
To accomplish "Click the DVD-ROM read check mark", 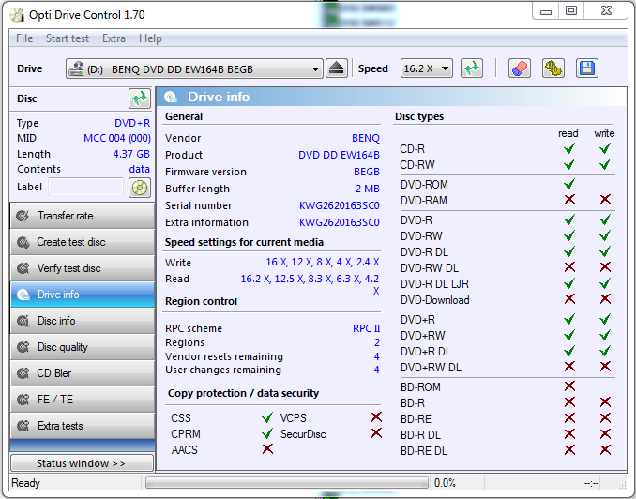I will click(x=569, y=184).
